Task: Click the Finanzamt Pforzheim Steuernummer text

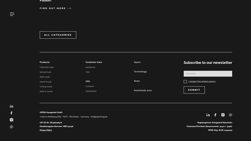Action: click(x=209, y=126)
